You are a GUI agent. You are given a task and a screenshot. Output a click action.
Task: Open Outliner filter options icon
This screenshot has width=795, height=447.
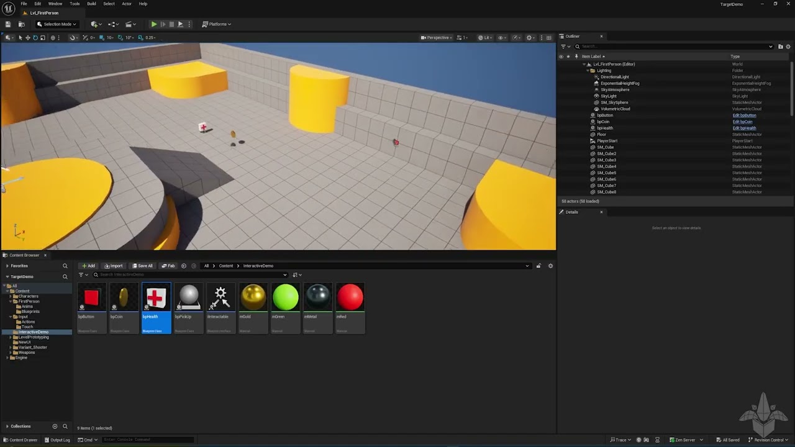pos(565,47)
